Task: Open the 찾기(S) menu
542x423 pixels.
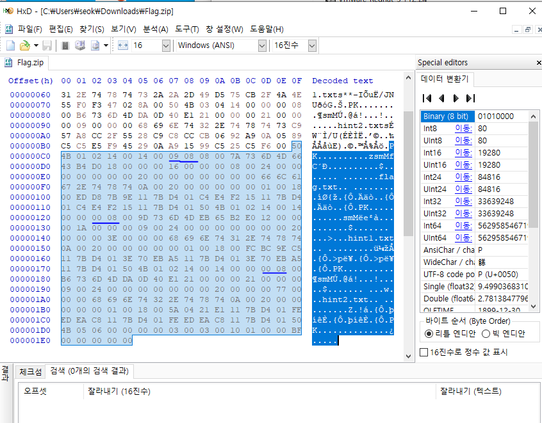Action: point(92,29)
